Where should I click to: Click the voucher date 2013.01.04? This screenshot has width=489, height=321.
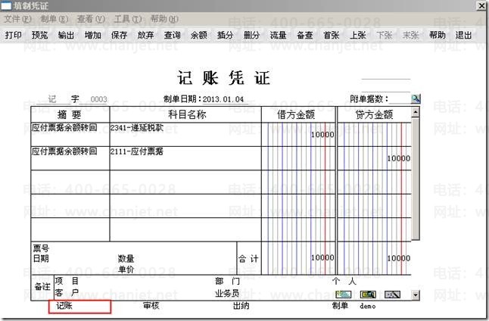tap(223, 99)
